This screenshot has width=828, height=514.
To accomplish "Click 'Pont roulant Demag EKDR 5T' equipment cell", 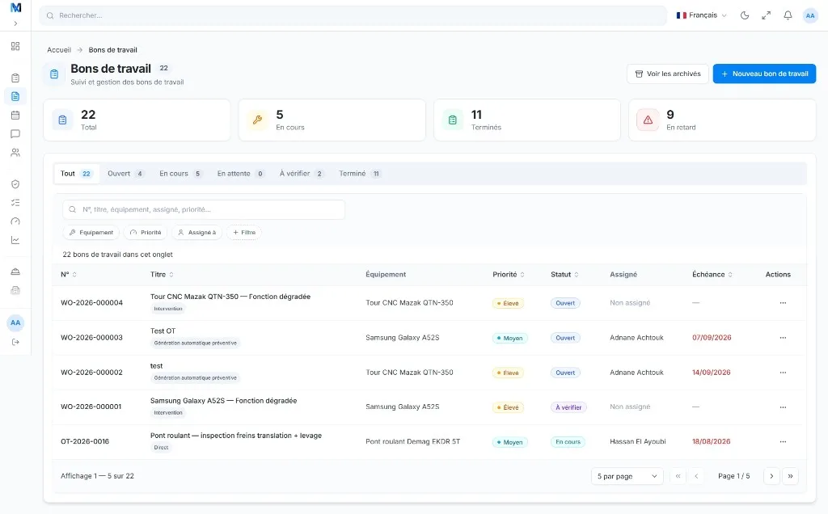I will pos(413,442).
